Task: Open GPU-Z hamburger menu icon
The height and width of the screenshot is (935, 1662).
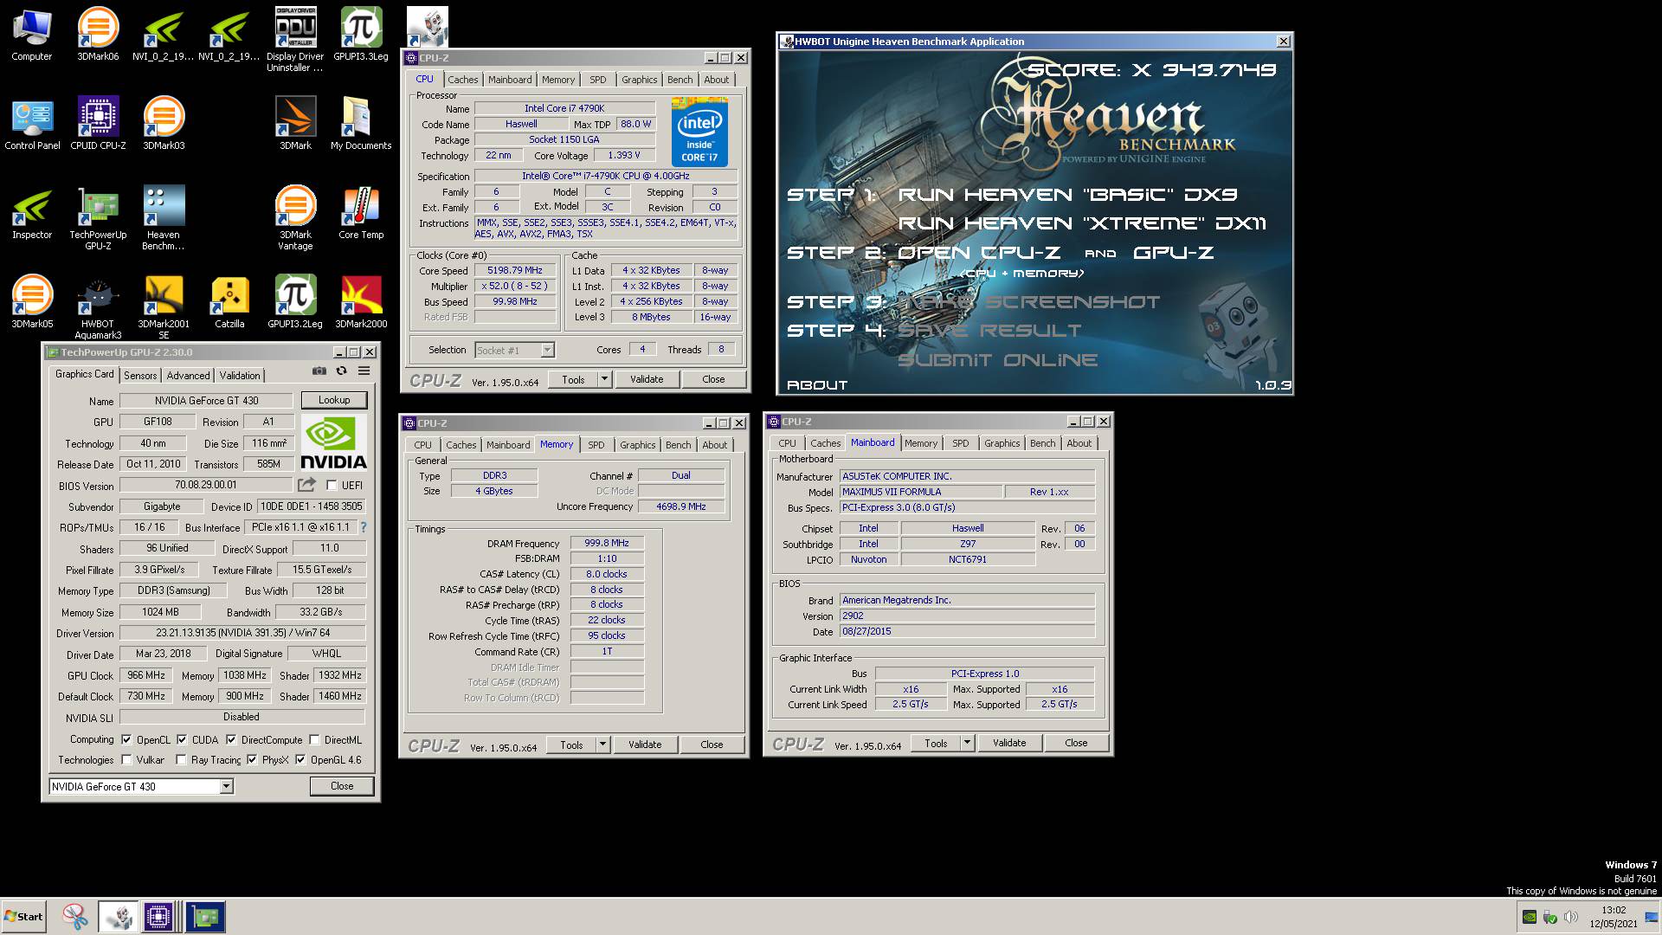Action: point(364,371)
